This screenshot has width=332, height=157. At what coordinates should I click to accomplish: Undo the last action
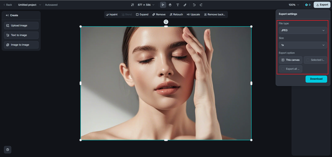(x=194, y=5)
